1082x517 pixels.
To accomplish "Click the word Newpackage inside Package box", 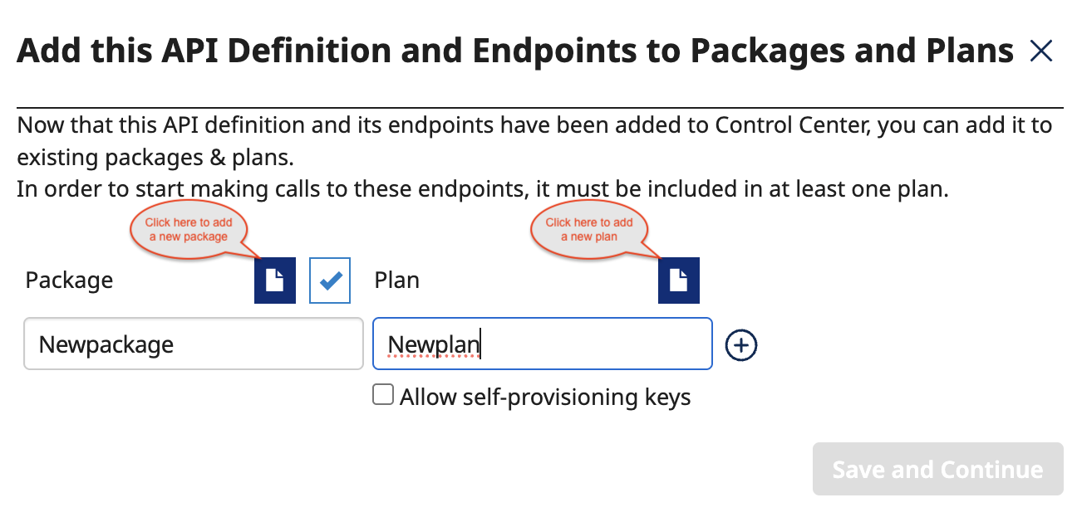I will pyautogui.click(x=106, y=344).
